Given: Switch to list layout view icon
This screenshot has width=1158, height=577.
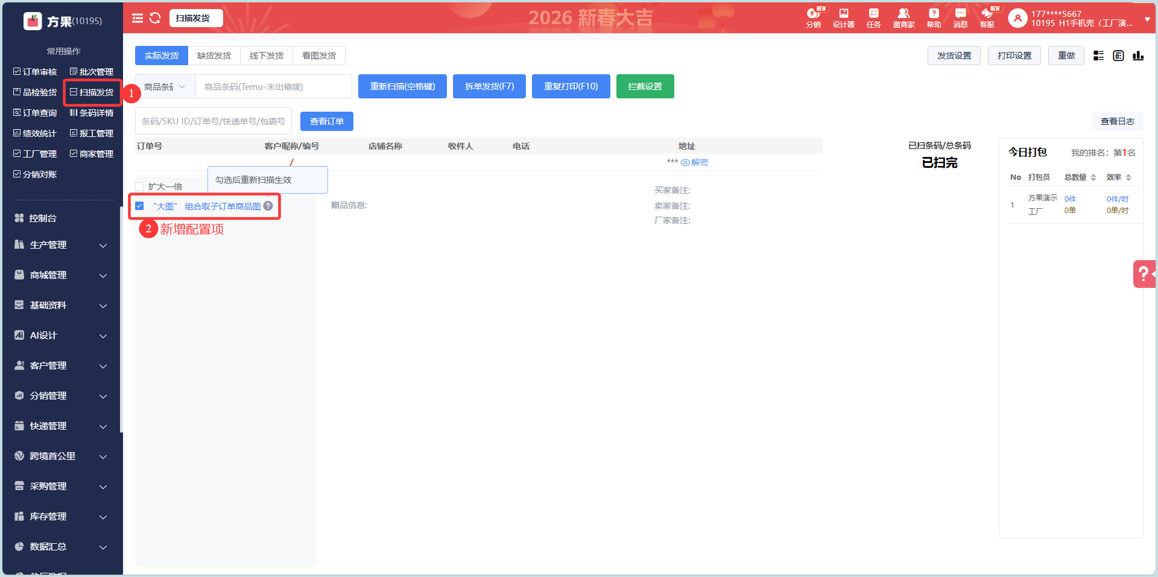Looking at the screenshot, I should pyautogui.click(x=1099, y=56).
